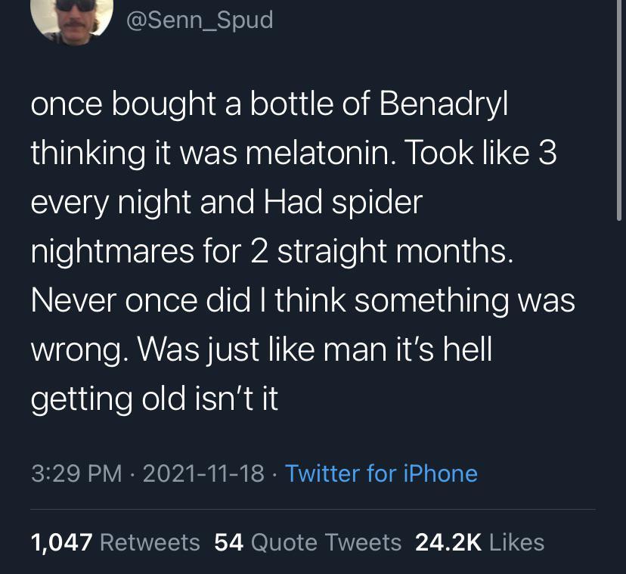Open the Quote Tweets label list
Image resolution: width=626 pixels, height=574 pixels.
[326, 542]
